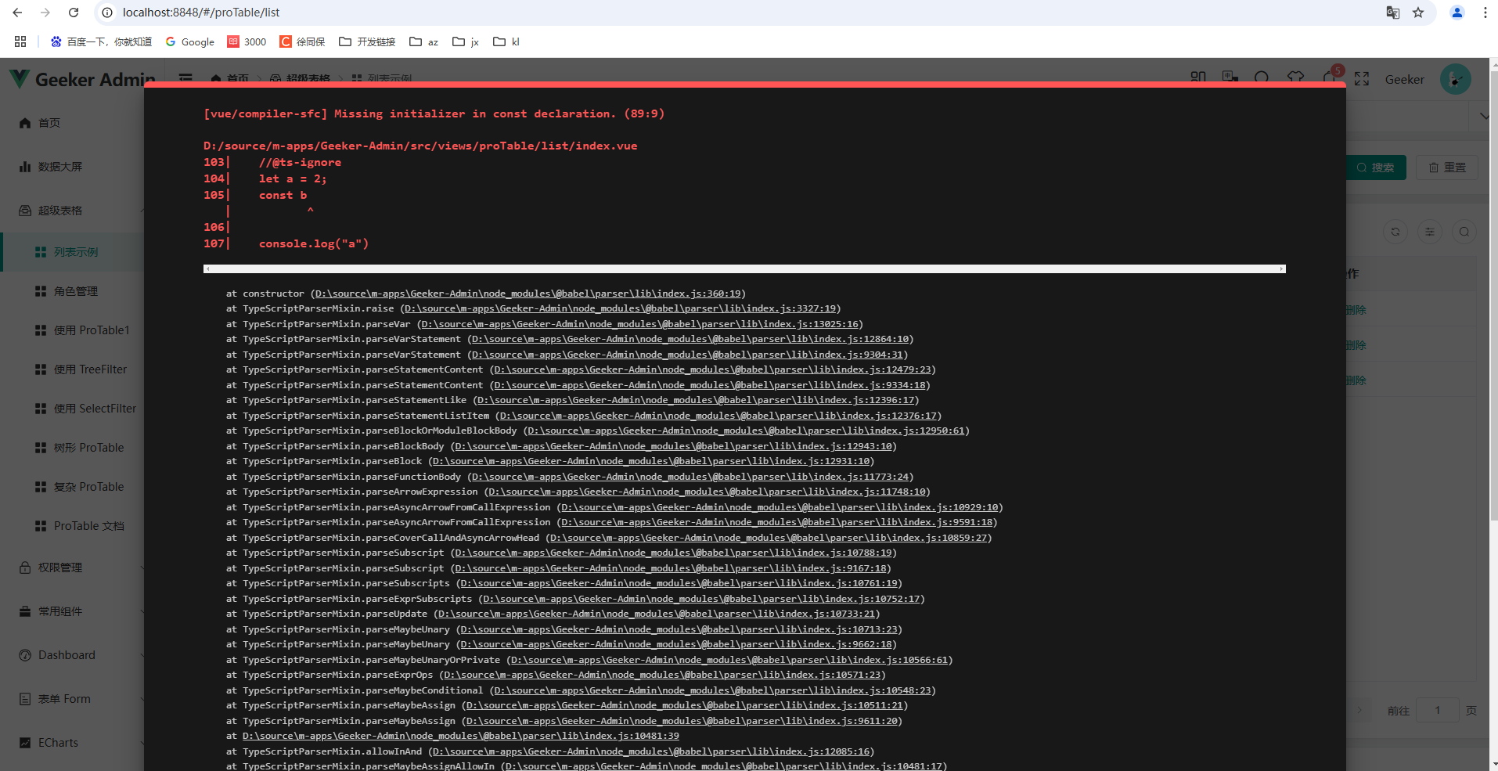Expand the ECharts submenu

click(72, 743)
